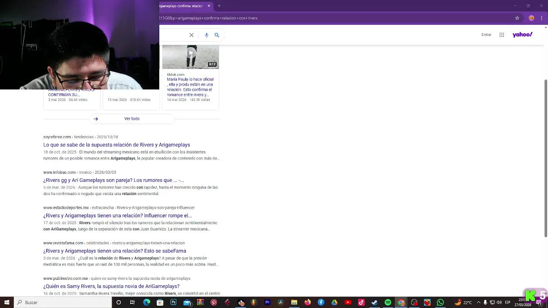The width and height of the screenshot is (548, 308).
Task: Click www.revistafama.com breadcrumb text
Action: point(63,243)
